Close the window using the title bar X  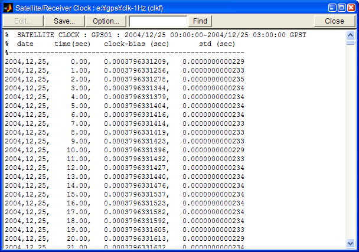point(352,6)
